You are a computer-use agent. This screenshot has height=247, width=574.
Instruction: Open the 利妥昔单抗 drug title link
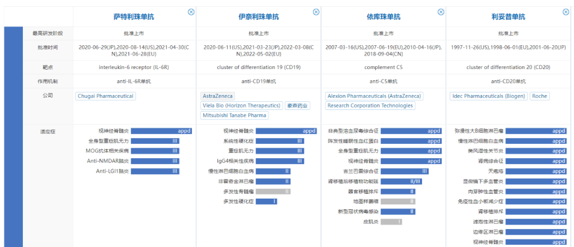tap(508, 17)
